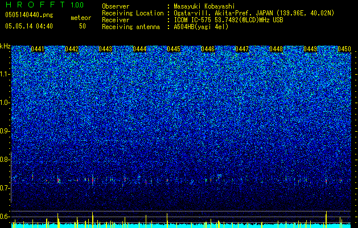Click the 0443 time marker

105,49
